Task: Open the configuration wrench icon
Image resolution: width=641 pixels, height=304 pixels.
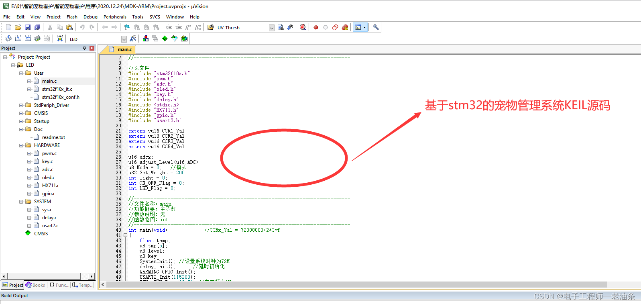Action: coord(376,27)
